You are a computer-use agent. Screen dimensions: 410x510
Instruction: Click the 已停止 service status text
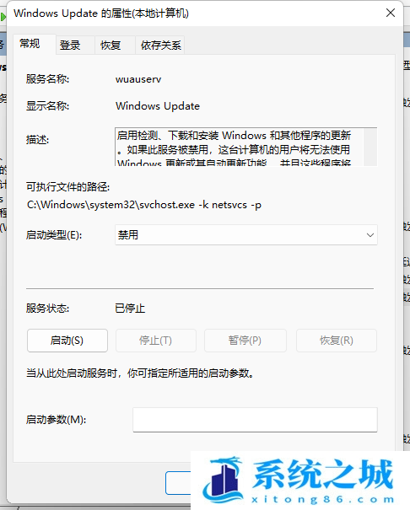click(130, 308)
